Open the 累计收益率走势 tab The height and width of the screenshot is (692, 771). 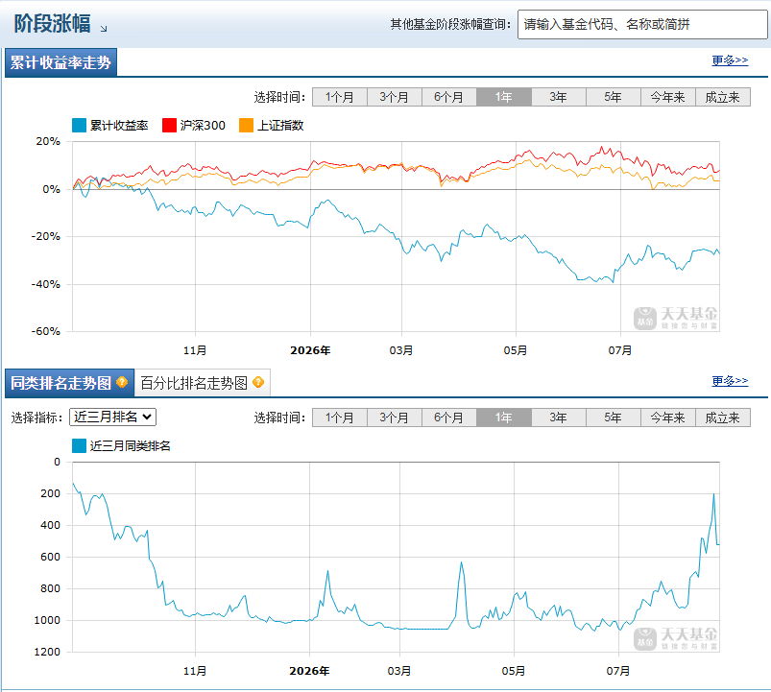61,62
